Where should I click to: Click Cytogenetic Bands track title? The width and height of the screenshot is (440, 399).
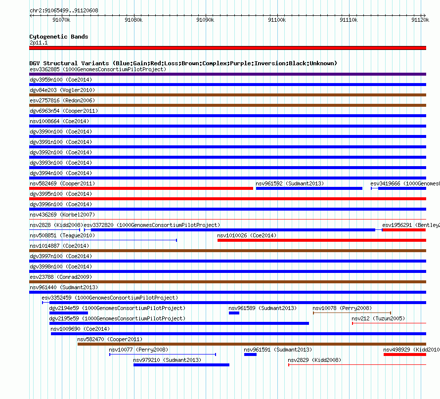(59, 37)
